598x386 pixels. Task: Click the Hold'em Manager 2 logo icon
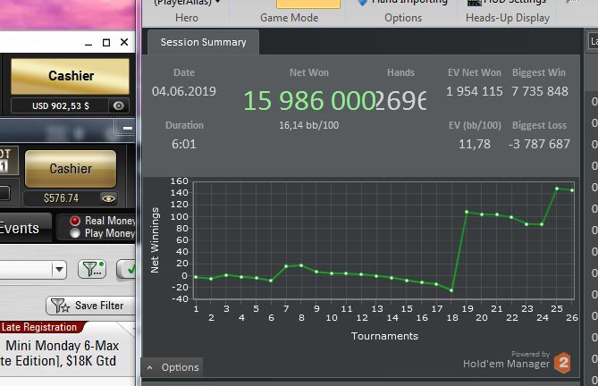[x=562, y=363]
